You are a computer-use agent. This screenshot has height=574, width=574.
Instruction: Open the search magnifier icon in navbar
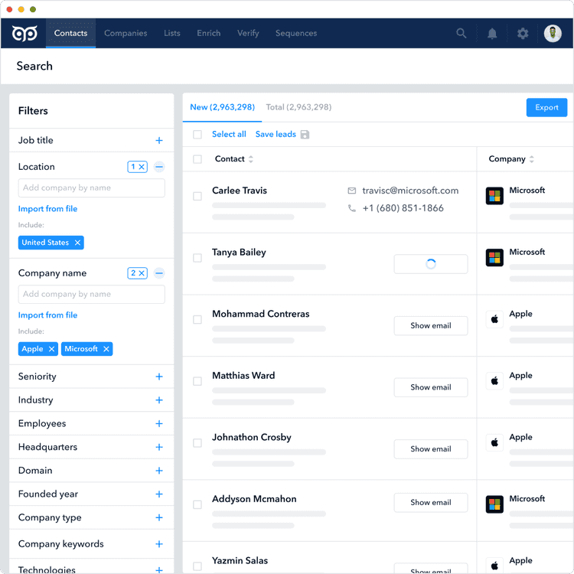pos(461,34)
